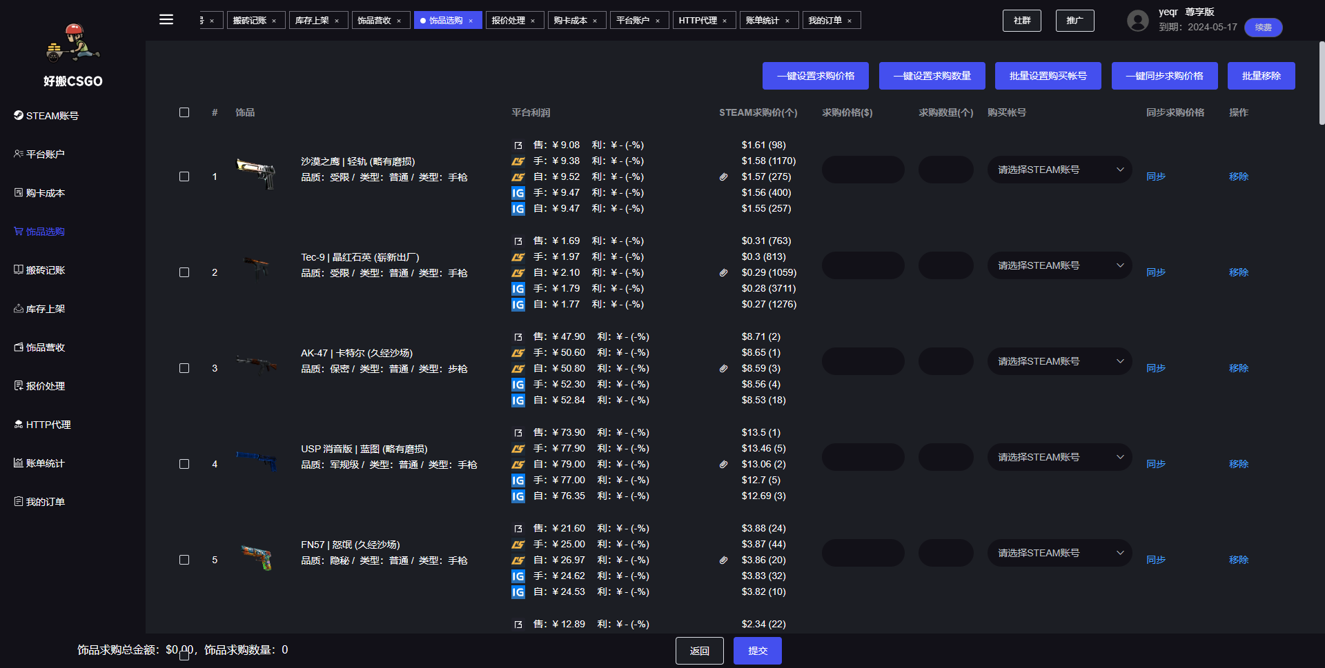
Task: Click IG platform icon at ¥9.47 手 price
Action: pyautogui.click(x=518, y=193)
